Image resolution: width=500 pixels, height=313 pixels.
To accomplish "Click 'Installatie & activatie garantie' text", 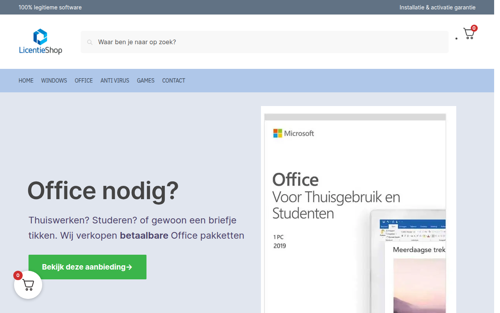I will 437,7.
